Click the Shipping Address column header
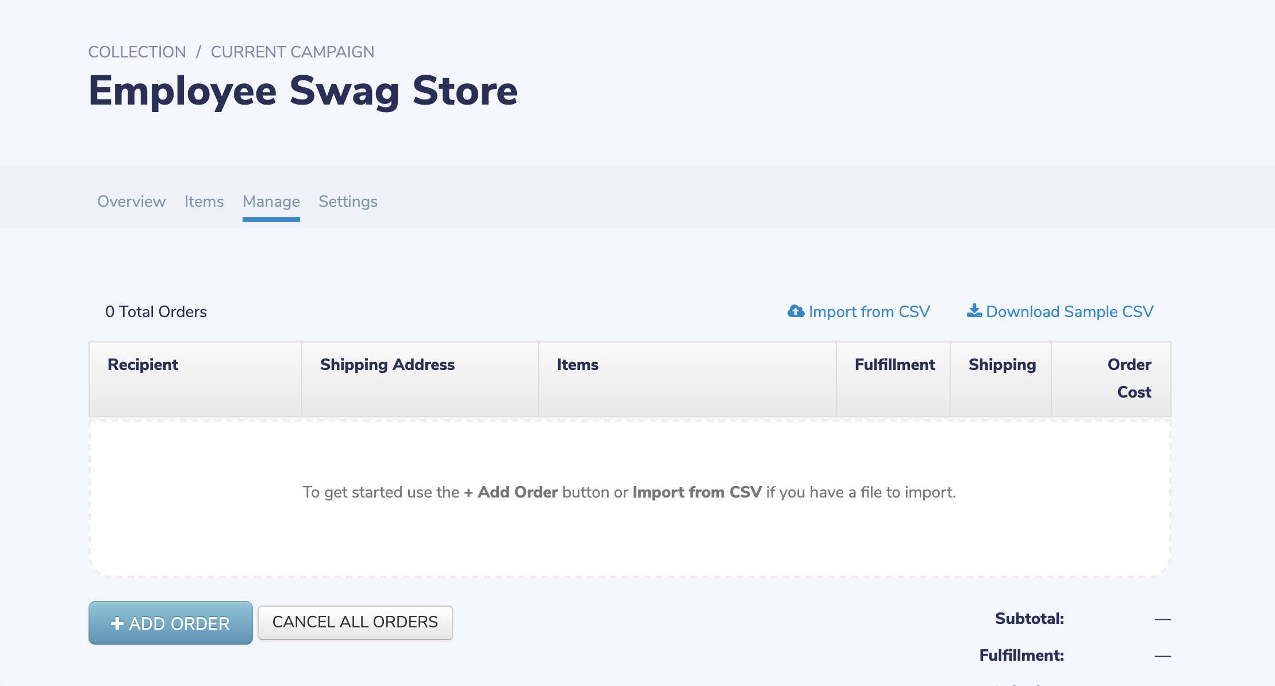The width and height of the screenshot is (1275, 686). click(387, 365)
